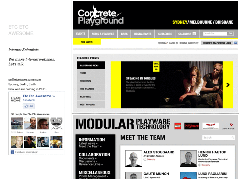Open the Subscribe nav tab
Viewport: 239px width, 179px height.
click(165, 34)
